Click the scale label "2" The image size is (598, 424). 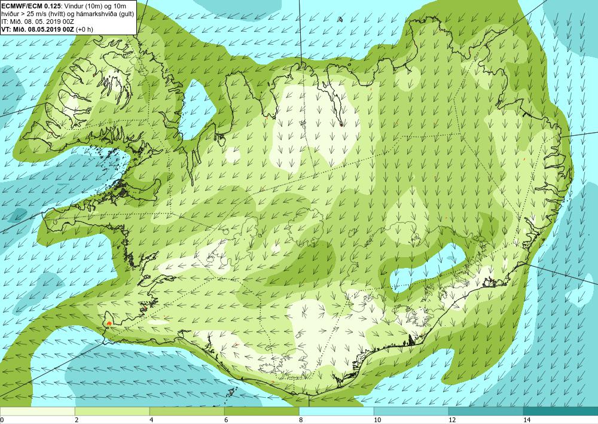point(77,420)
